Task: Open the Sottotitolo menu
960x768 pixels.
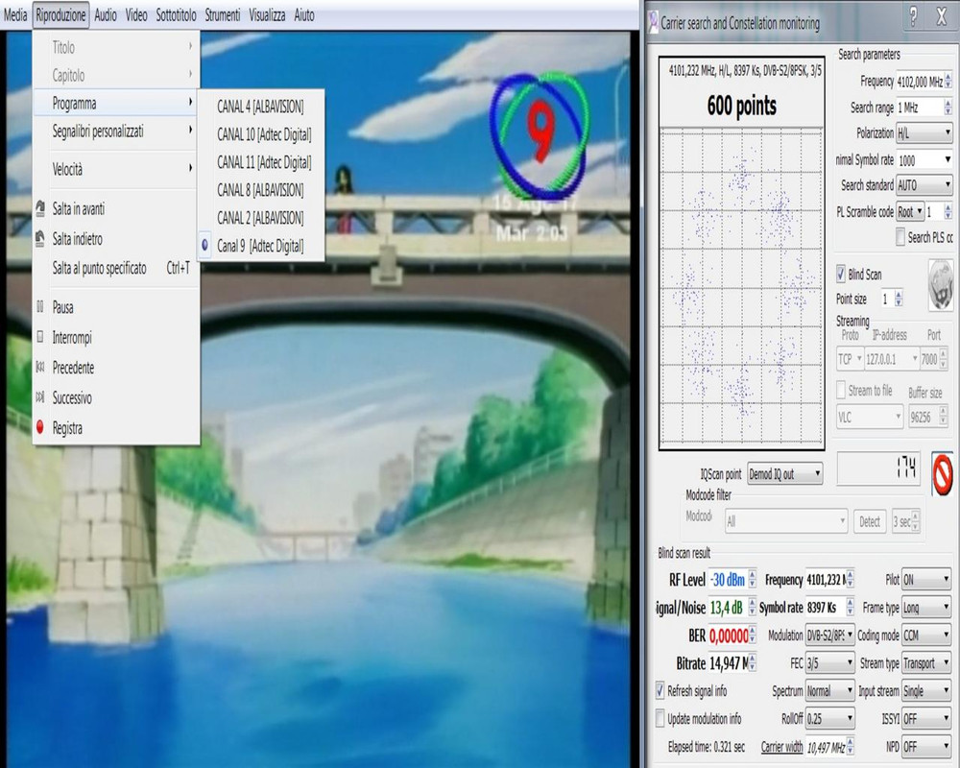Action: click(x=176, y=15)
